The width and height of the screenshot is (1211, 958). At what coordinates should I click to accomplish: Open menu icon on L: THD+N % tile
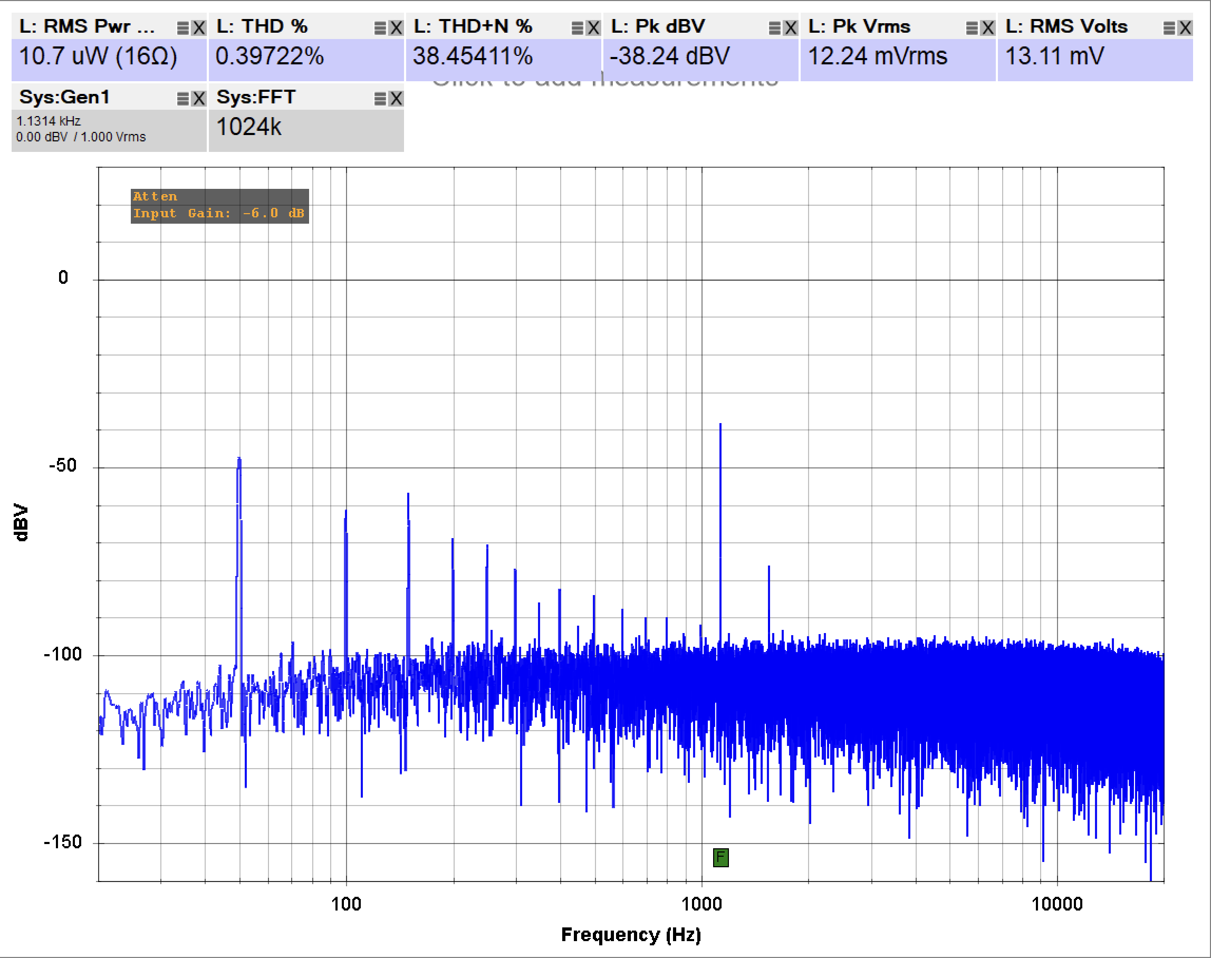578,27
